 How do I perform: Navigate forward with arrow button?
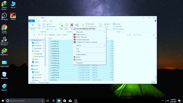[x=34, y=35]
